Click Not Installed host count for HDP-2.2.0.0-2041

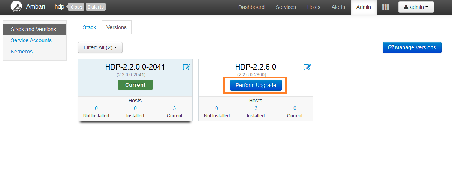pos(96,108)
